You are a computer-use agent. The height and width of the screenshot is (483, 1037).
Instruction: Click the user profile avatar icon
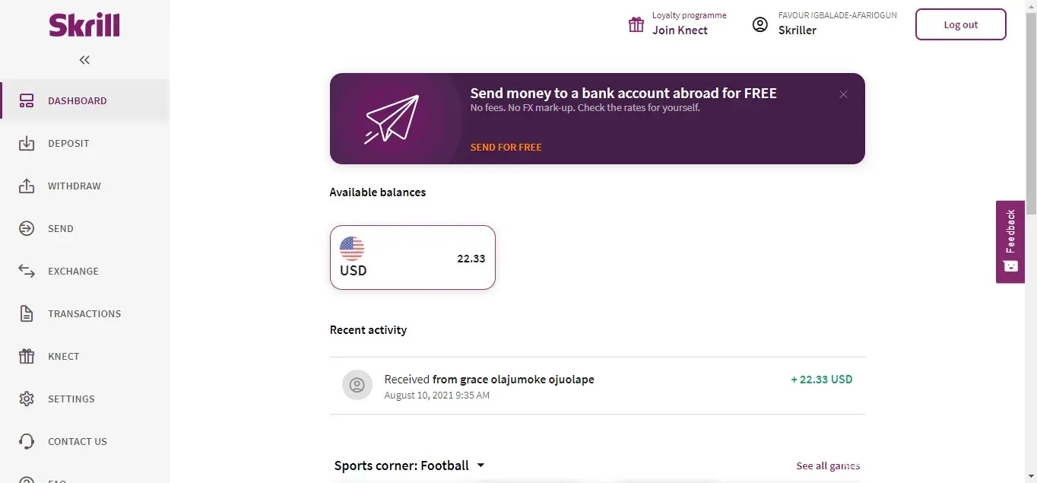click(x=760, y=24)
